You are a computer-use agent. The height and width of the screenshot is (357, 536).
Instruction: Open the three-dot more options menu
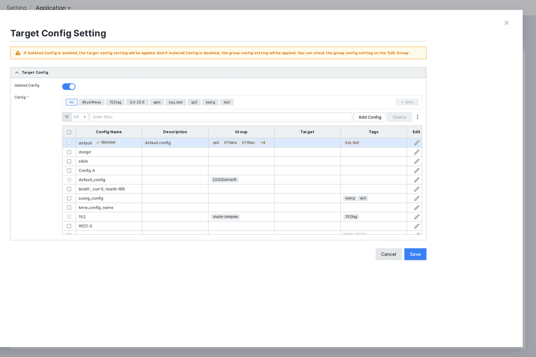coord(417,117)
